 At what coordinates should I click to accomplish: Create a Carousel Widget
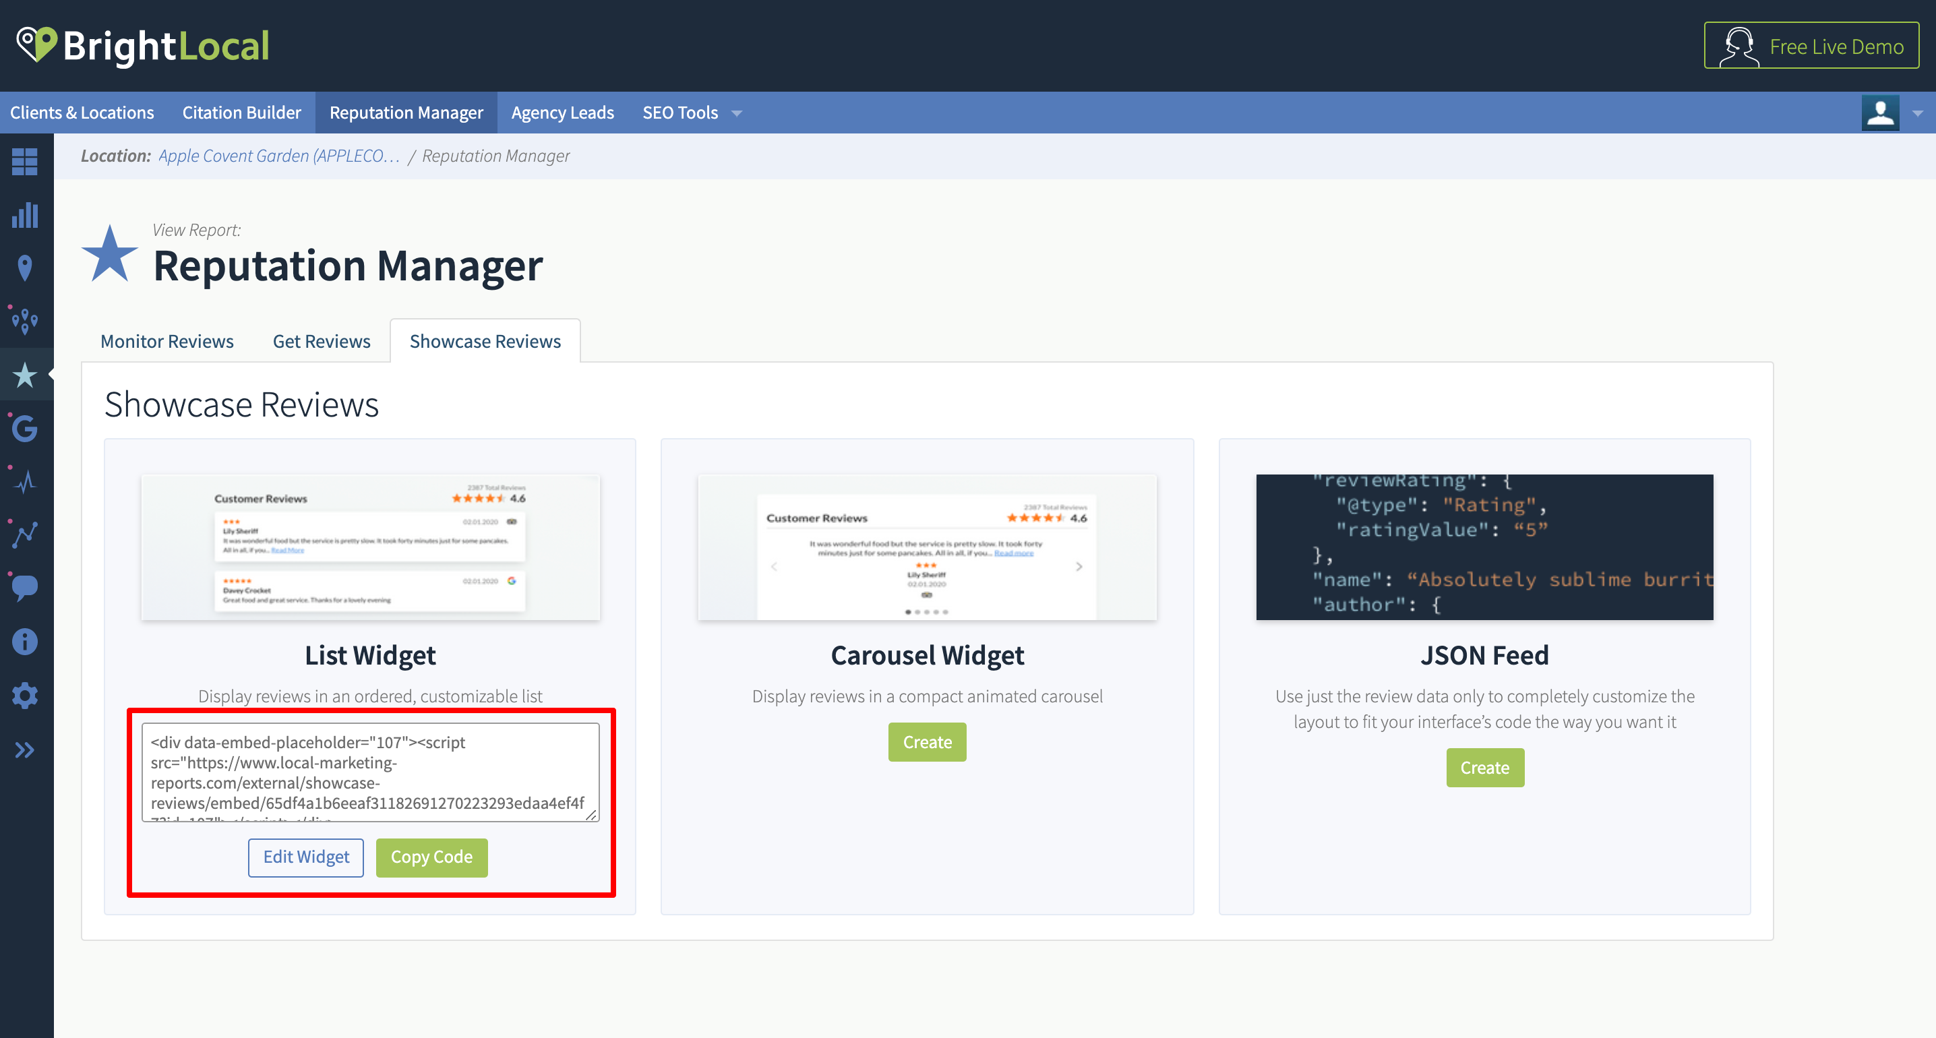928,742
